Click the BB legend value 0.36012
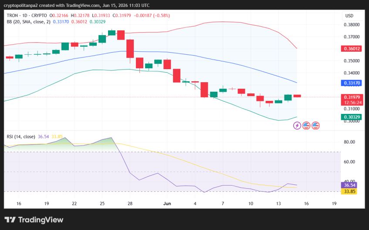Screen dimensions: 369x230 (x=79, y=22)
